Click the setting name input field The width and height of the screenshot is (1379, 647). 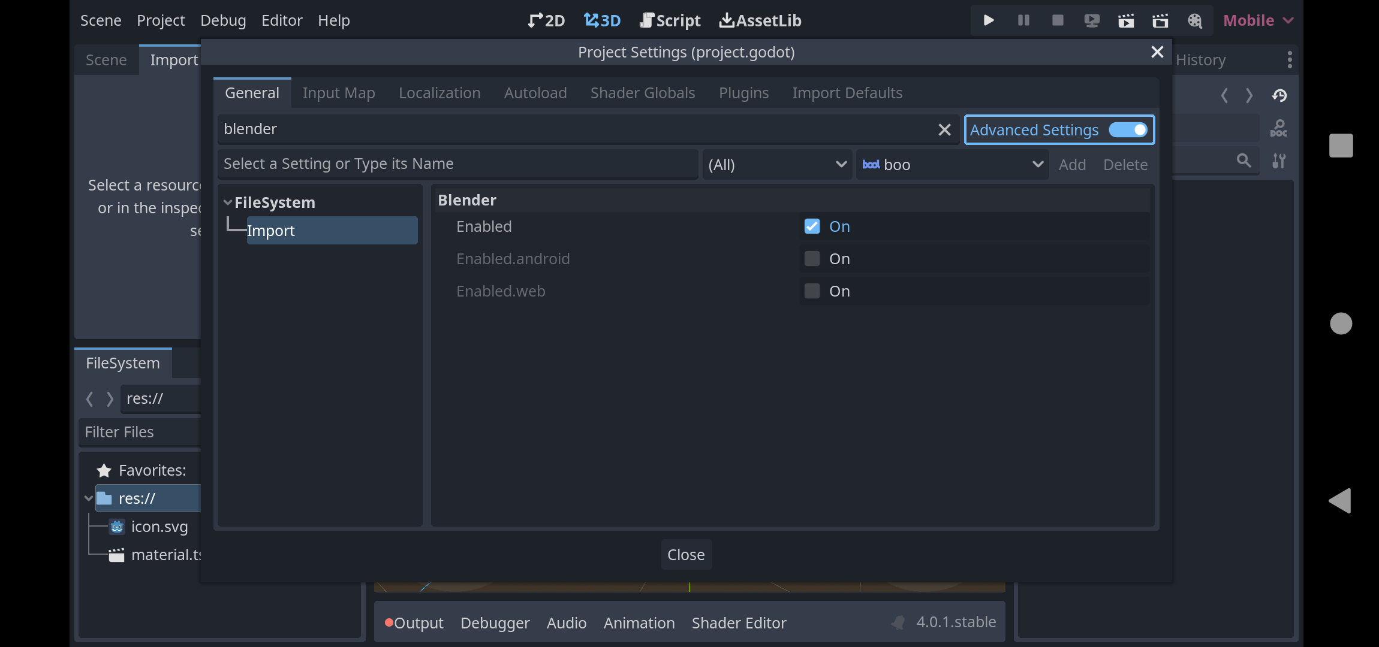(x=459, y=163)
